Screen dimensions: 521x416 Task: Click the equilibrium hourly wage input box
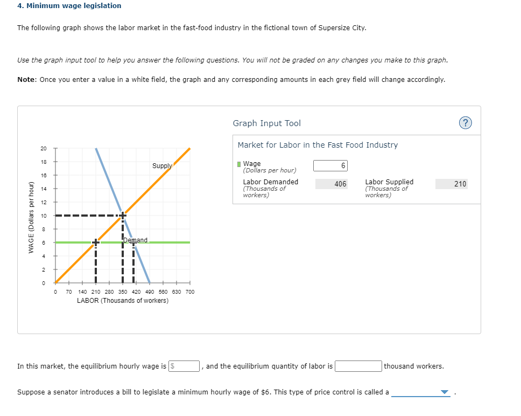point(184,366)
